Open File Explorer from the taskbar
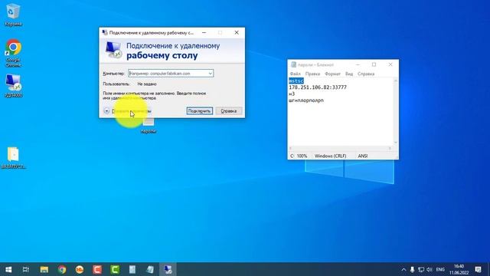The image size is (490, 276). pos(44,269)
